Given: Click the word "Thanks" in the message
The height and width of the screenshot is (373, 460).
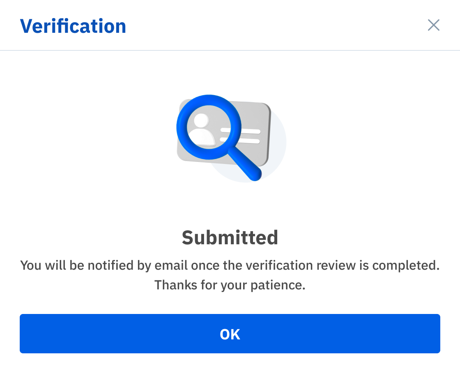Looking at the screenshot, I should (x=176, y=285).
